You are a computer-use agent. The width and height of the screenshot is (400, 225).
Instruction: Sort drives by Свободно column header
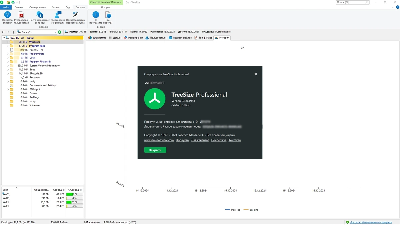58,190
